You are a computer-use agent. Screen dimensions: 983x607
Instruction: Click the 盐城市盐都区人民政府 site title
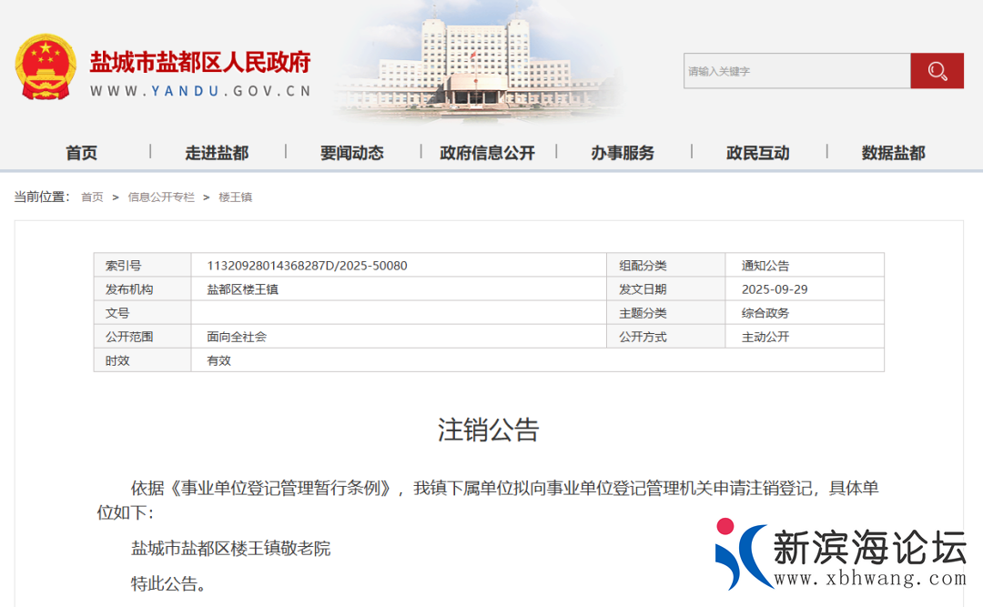(x=200, y=62)
